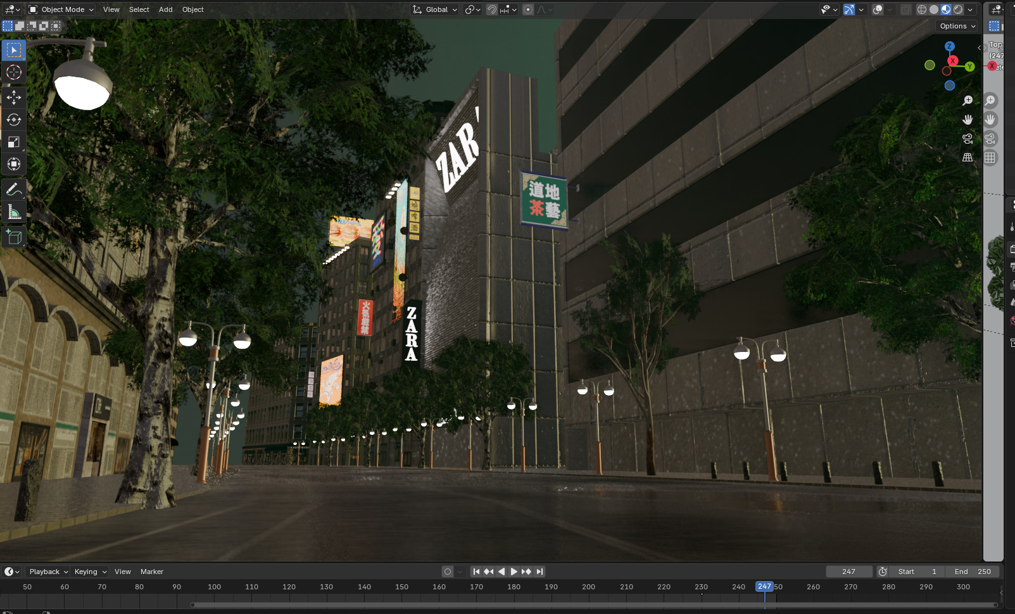Open the Keying popover
This screenshot has width=1015, height=614.
90,572
